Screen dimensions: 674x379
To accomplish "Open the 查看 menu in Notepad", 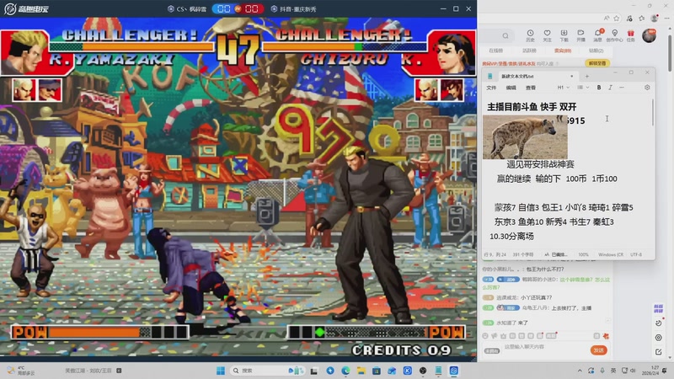I will pos(531,88).
